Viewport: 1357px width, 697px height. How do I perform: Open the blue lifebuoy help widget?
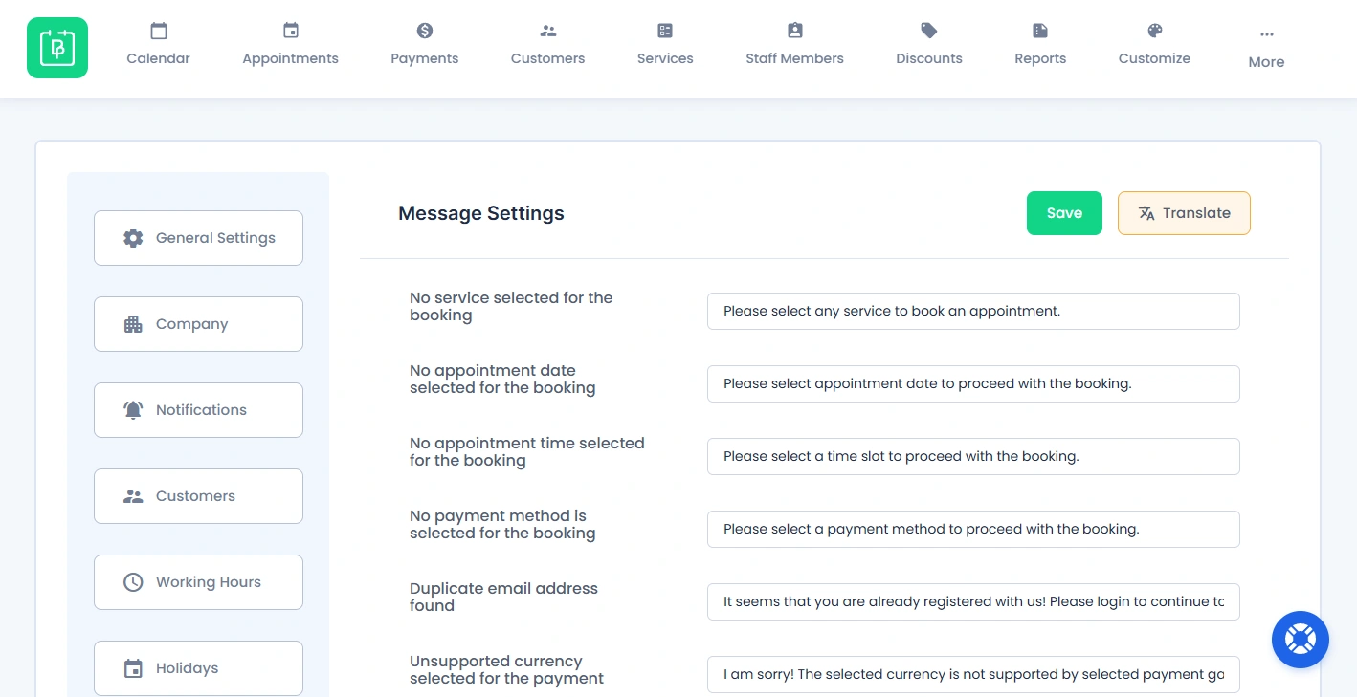click(x=1301, y=640)
